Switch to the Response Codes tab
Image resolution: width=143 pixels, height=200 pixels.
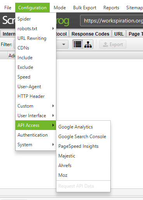[90, 34]
